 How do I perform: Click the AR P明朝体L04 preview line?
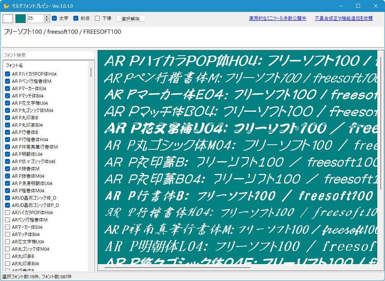click(241, 246)
